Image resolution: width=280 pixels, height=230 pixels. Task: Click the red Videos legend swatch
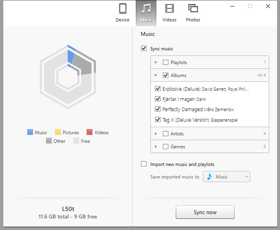coord(90,132)
